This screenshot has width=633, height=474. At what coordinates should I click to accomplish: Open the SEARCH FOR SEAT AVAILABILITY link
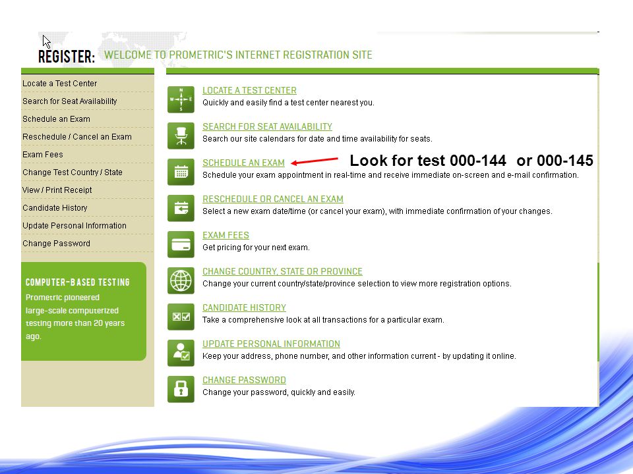[267, 127]
